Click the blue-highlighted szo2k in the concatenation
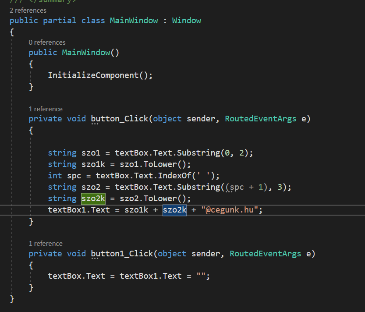365x312 pixels. pyautogui.click(x=174, y=210)
